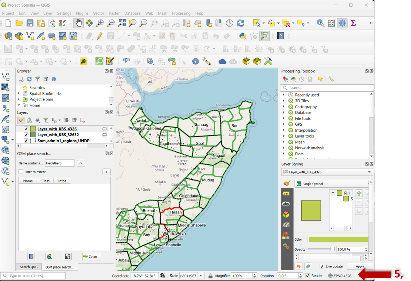
Task: Enable the Limit to extent checkbox
Action: coord(21,172)
